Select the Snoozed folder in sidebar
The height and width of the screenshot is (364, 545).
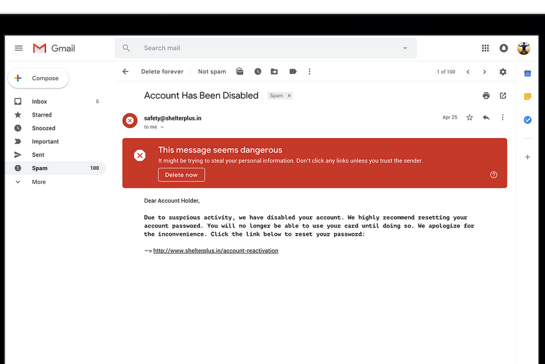[x=43, y=128]
